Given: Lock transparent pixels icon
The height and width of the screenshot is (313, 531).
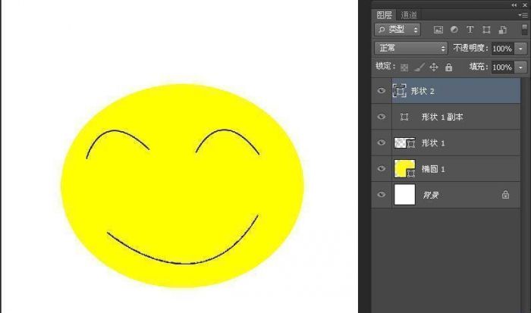Looking at the screenshot, I should point(404,67).
